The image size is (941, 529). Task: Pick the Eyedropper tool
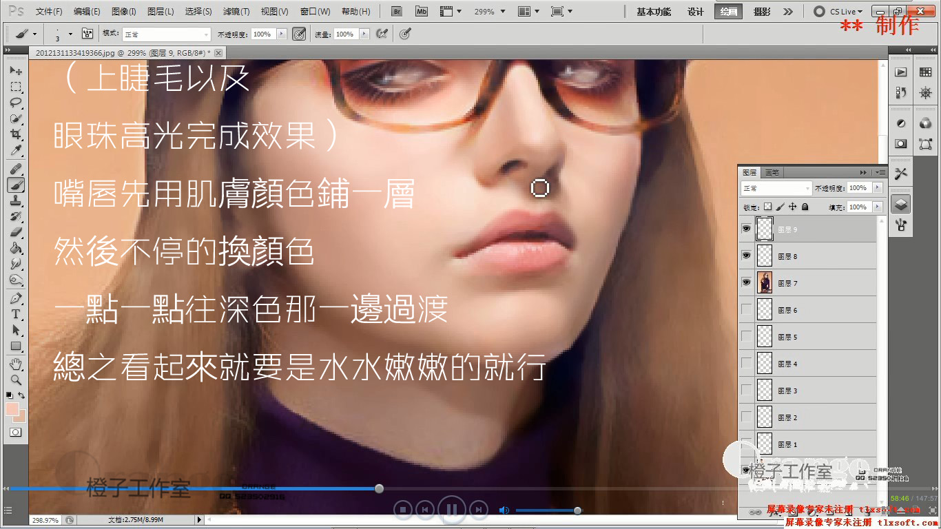click(16, 150)
